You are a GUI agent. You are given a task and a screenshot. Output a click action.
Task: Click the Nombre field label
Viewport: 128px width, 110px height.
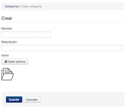[x=7, y=28]
